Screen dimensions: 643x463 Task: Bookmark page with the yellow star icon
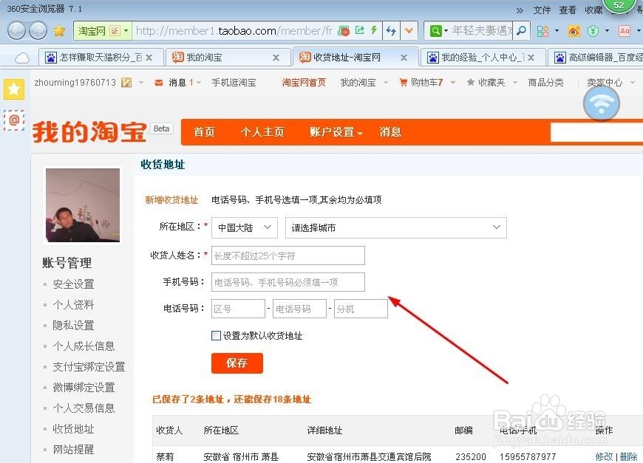coord(59,31)
